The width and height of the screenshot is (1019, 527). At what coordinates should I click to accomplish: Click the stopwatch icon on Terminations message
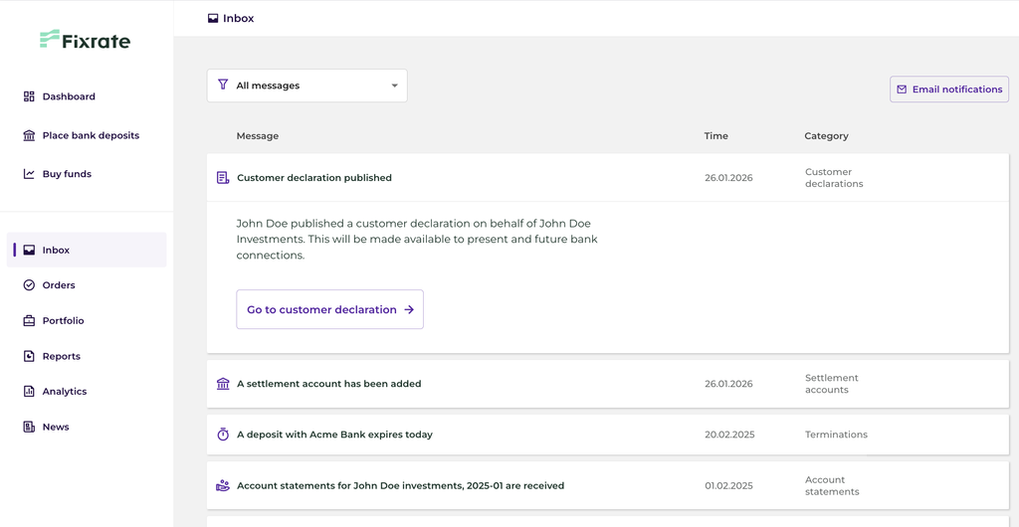click(223, 435)
